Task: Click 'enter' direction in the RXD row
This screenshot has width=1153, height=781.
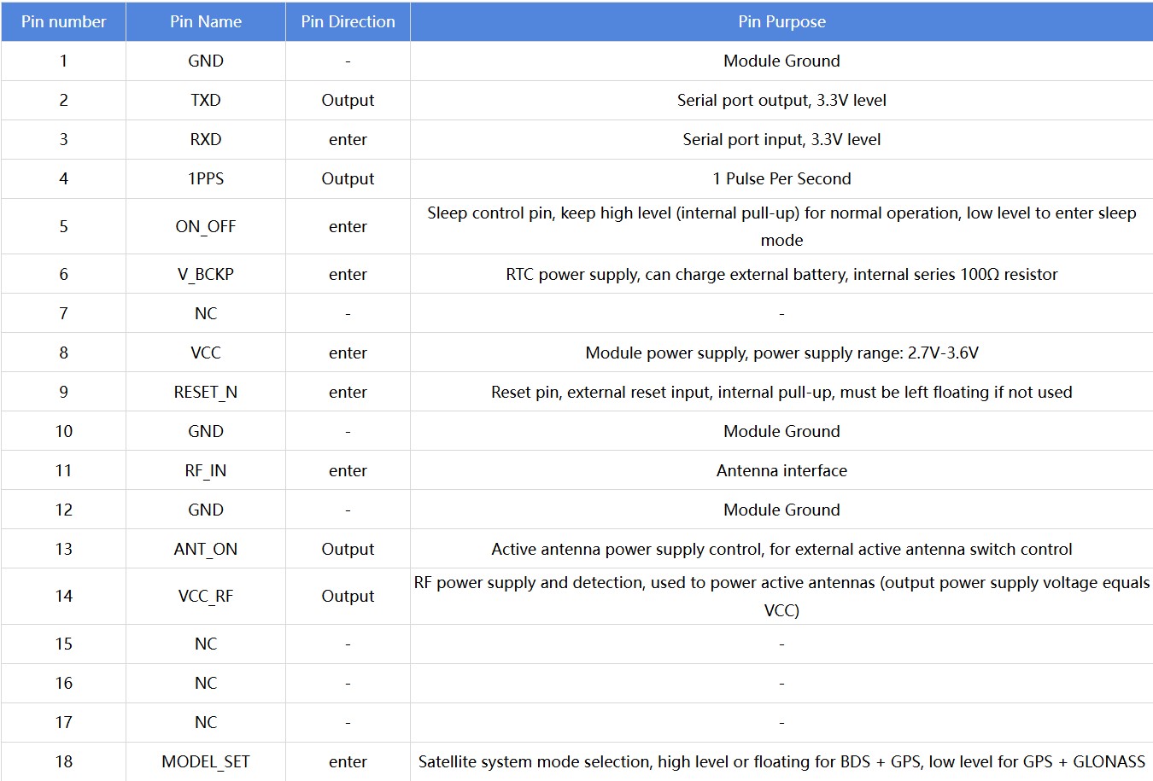Action: coord(348,139)
